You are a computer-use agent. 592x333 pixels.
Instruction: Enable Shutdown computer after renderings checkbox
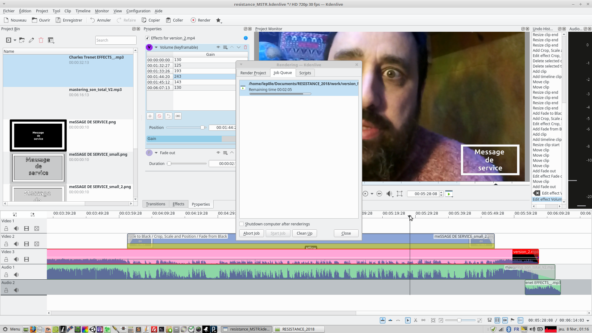tap(242, 224)
